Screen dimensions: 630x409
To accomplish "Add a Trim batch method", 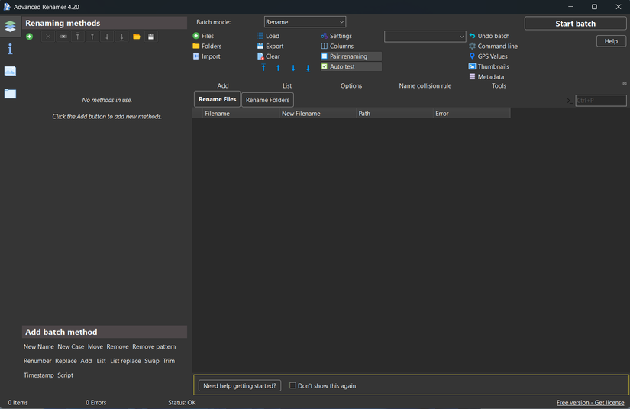I will pos(169,361).
